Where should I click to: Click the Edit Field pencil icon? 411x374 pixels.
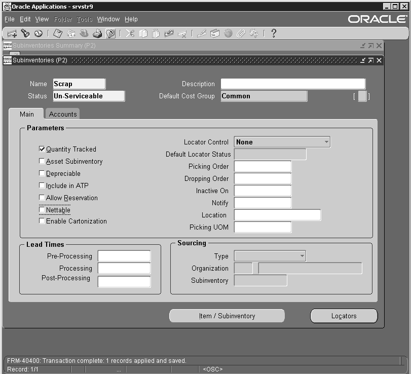pyautogui.click(x=202, y=33)
